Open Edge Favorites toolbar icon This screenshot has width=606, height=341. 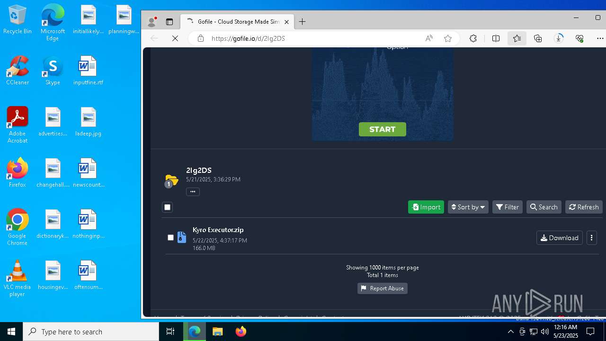(x=517, y=38)
